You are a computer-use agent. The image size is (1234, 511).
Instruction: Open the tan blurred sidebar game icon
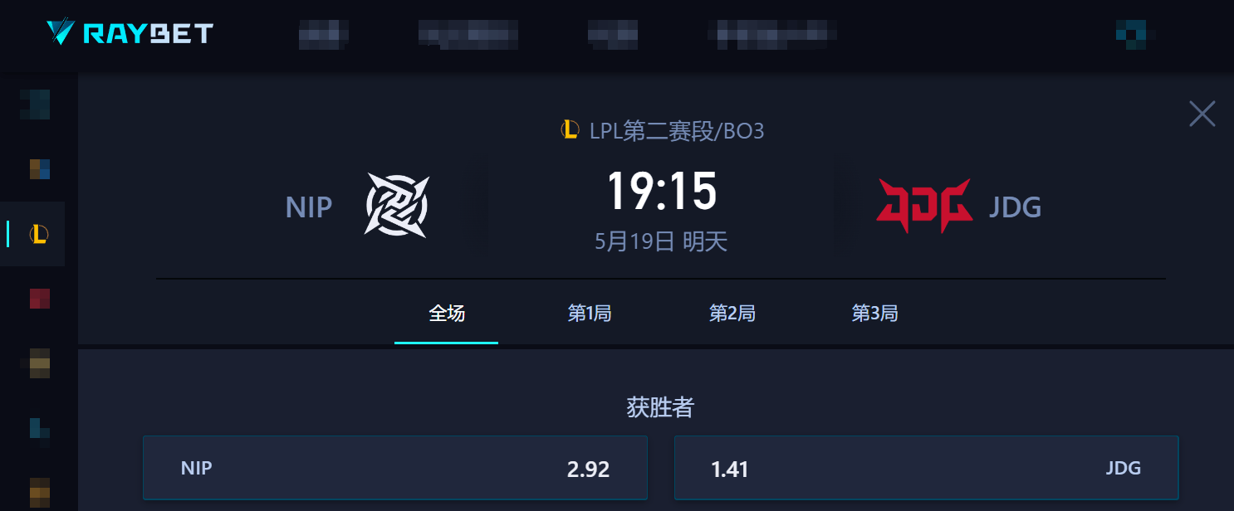click(39, 363)
